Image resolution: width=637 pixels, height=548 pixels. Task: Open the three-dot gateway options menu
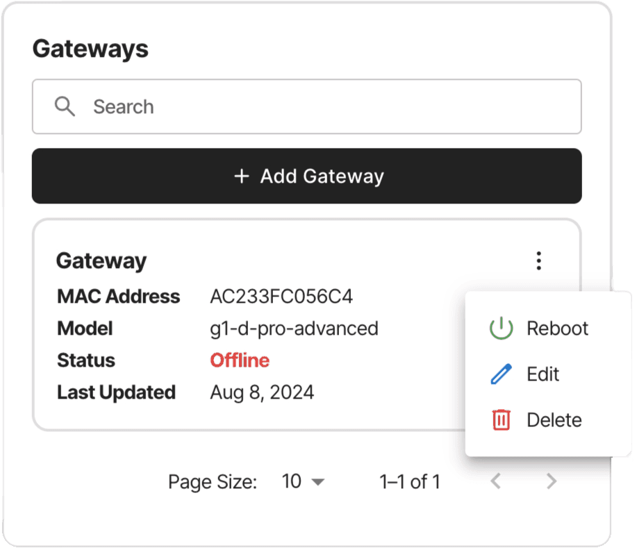[x=538, y=260]
